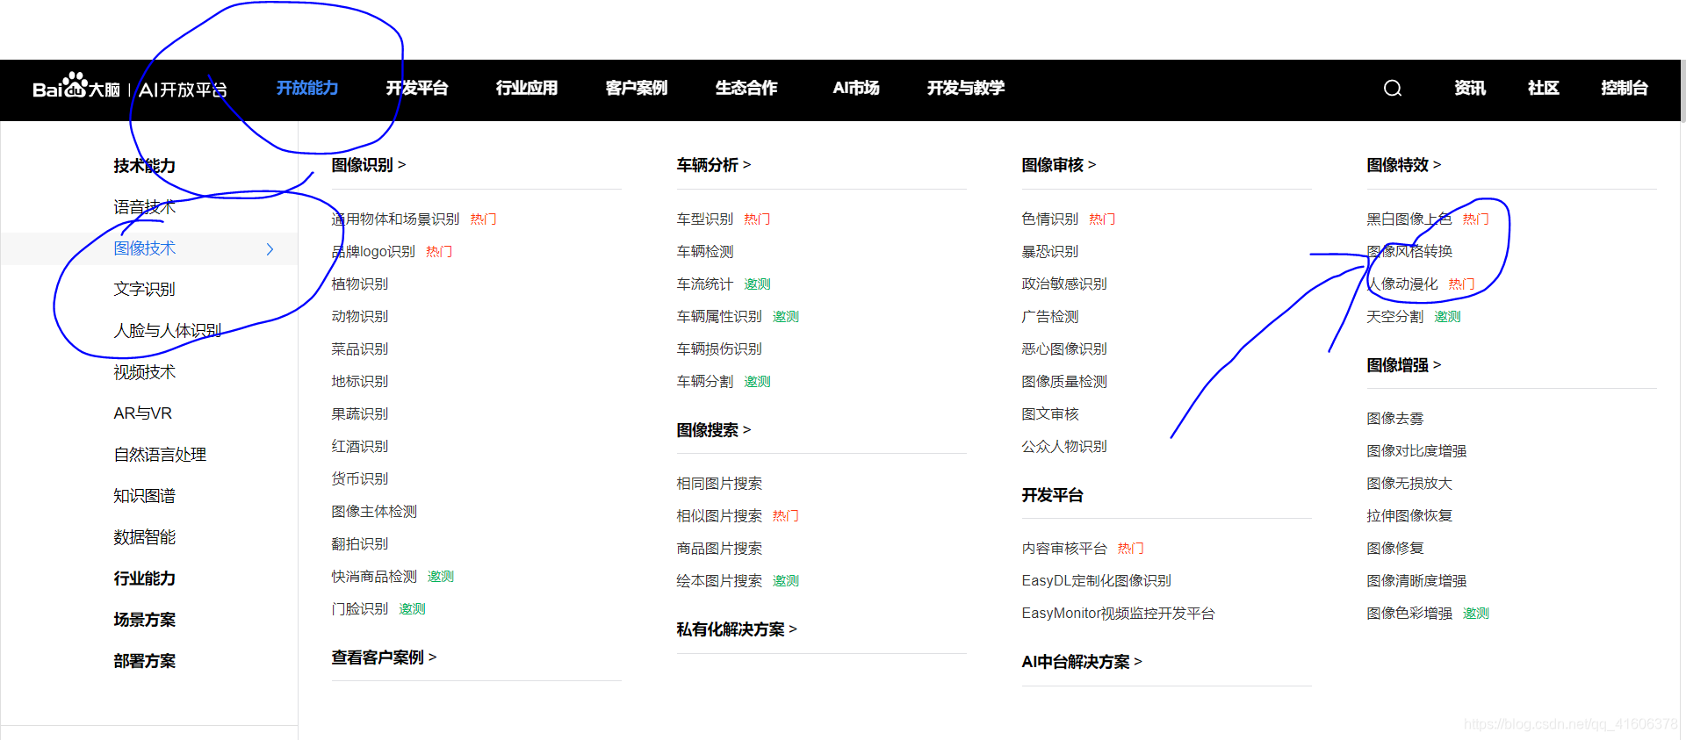Viewport: 1686px width, 740px height.
Task: Select 场景方案 in the sidebar
Action: pos(145,620)
